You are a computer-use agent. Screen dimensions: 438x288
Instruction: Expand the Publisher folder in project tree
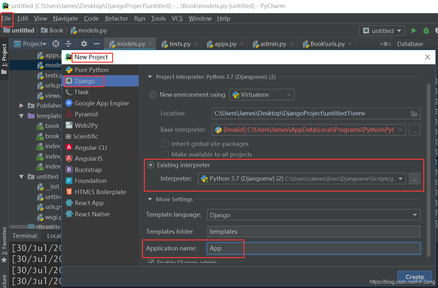click(x=22, y=105)
